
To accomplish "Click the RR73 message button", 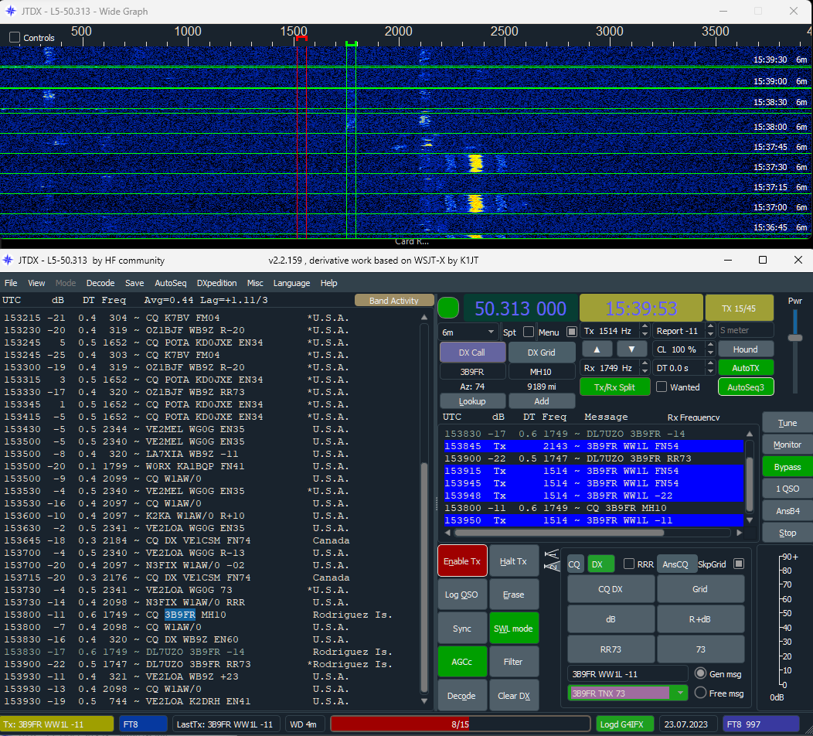I will [611, 649].
